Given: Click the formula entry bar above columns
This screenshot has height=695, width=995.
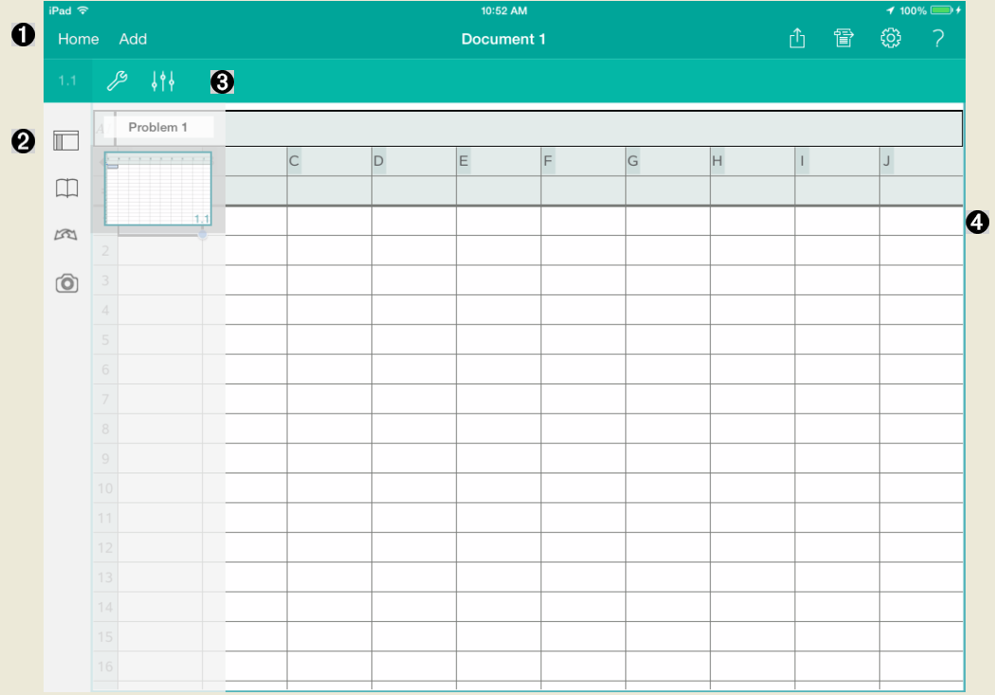Looking at the screenshot, I should tap(588, 128).
